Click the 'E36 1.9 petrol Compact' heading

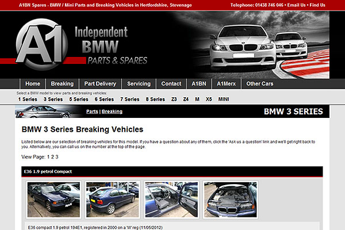point(48,172)
